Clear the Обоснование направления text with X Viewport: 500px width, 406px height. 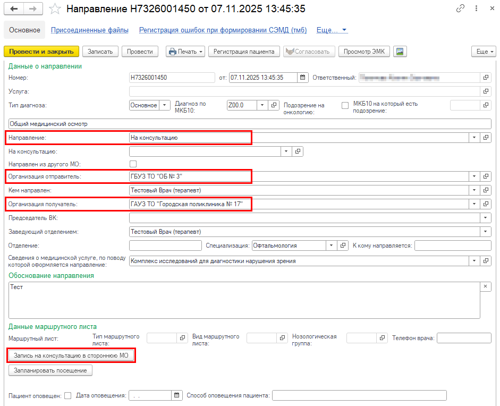point(486,287)
